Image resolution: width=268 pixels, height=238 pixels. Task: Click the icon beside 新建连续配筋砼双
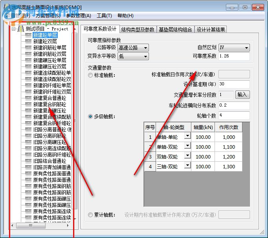pyautogui.click(x=28, y=79)
